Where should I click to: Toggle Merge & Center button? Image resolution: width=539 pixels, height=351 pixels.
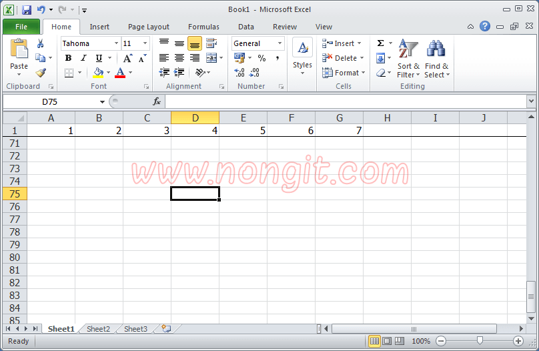click(x=211, y=58)
